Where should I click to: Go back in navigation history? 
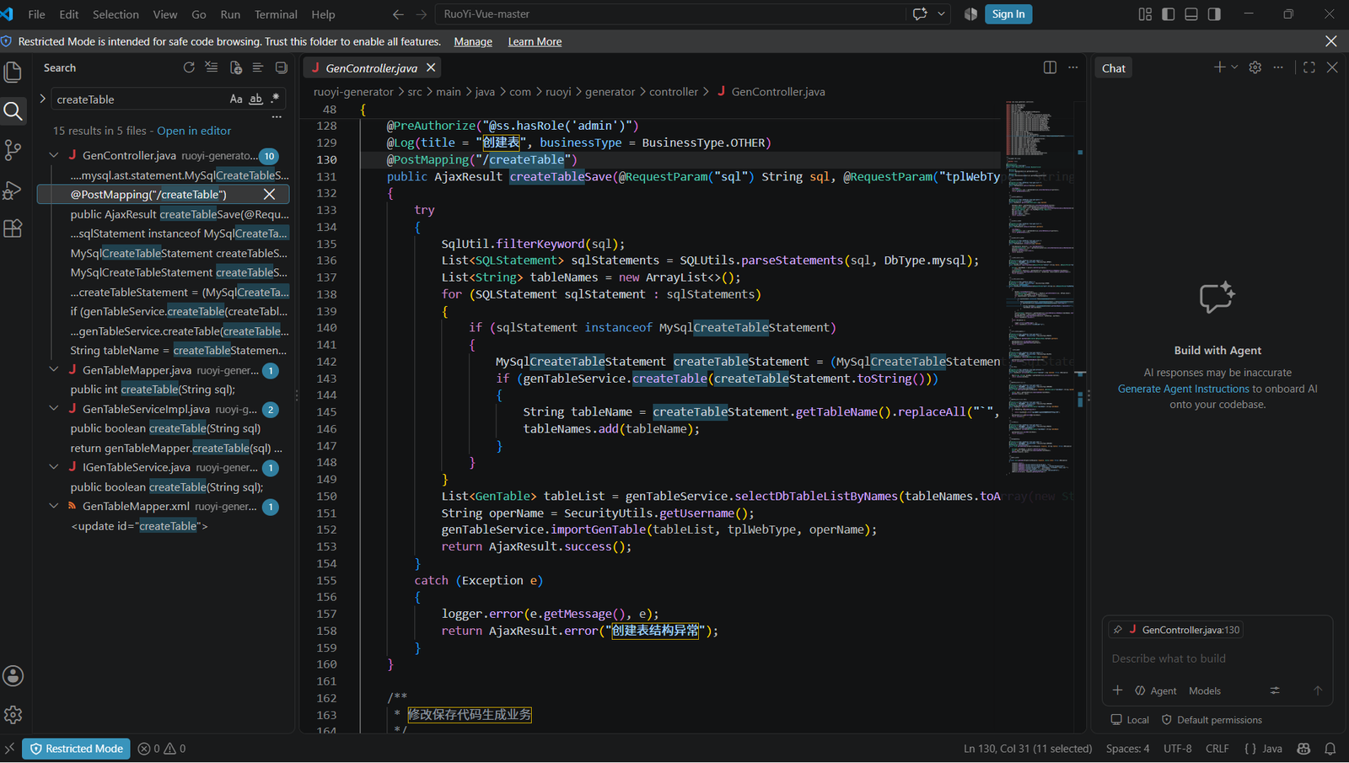(398, 14)
